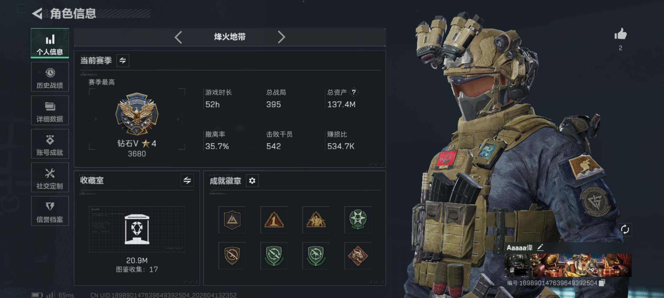The width and height of the screenshot is (664, 298).
Task: Go to the 账号成就 section
Action: (50, 144)
